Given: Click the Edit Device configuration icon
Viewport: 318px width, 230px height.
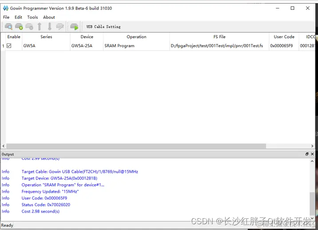Looking at the screenshot, I should coord(60,27).
